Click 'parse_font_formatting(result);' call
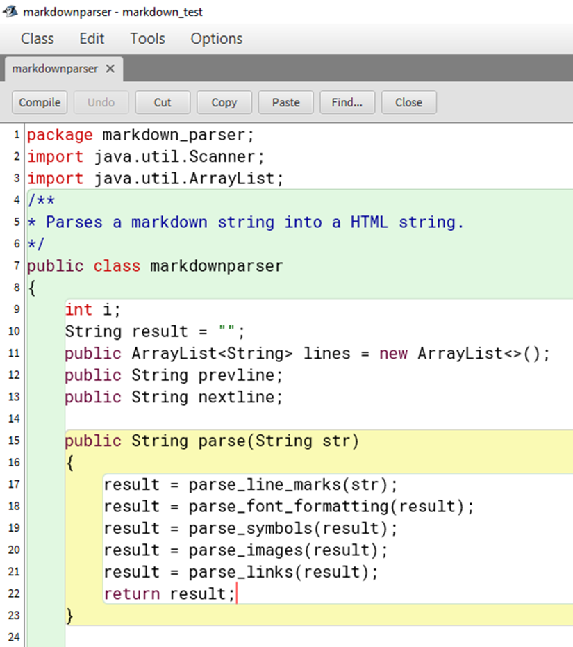573x647 pixels. click(331, 507)
